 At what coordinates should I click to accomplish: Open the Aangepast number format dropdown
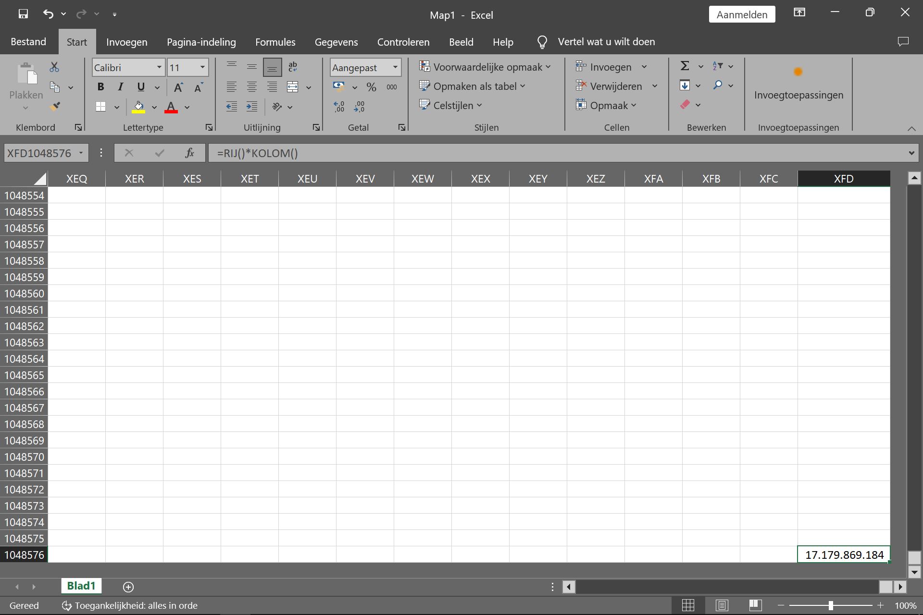(395, 67)
